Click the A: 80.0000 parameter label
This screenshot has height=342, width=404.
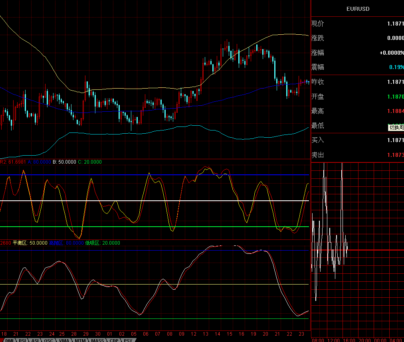coord(40,162)
